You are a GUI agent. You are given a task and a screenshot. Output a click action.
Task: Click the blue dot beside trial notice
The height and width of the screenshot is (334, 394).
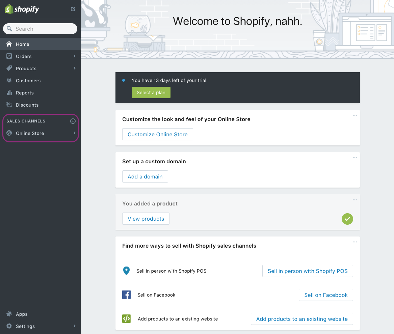click(x=124, y=80)
